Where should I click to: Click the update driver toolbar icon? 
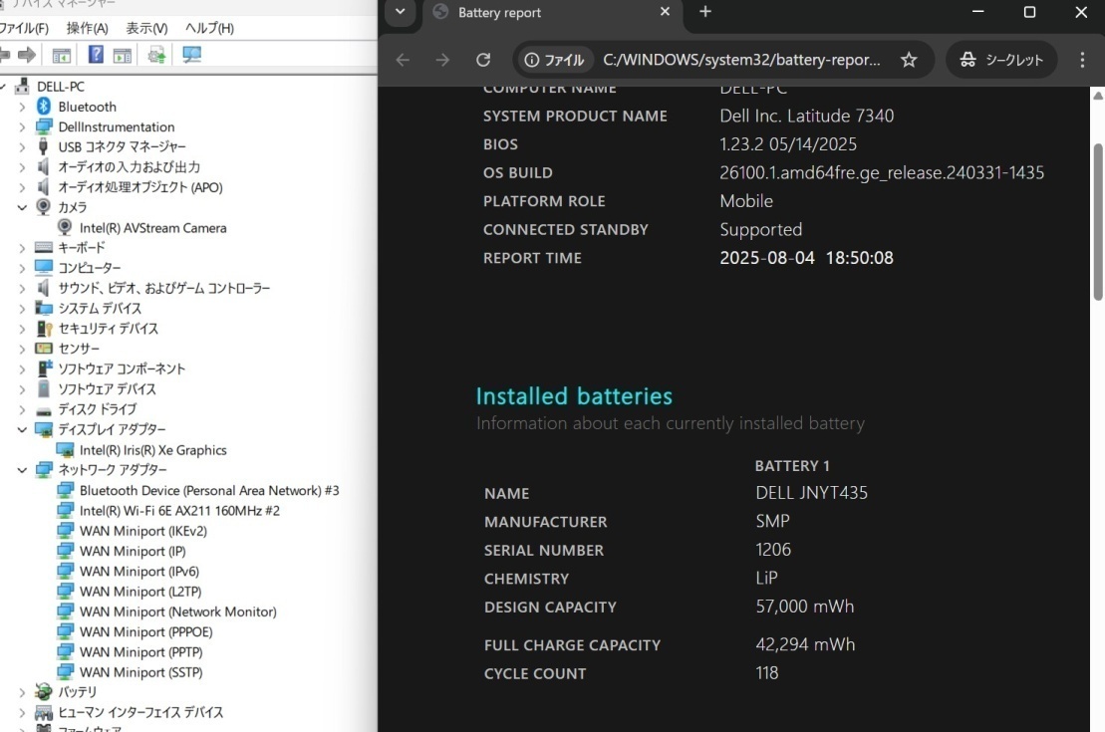coord(156,55)
